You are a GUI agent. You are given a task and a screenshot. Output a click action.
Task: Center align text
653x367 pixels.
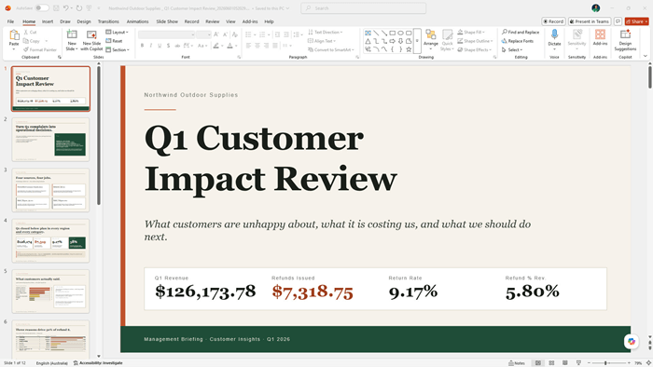click(x=257, y=46)
